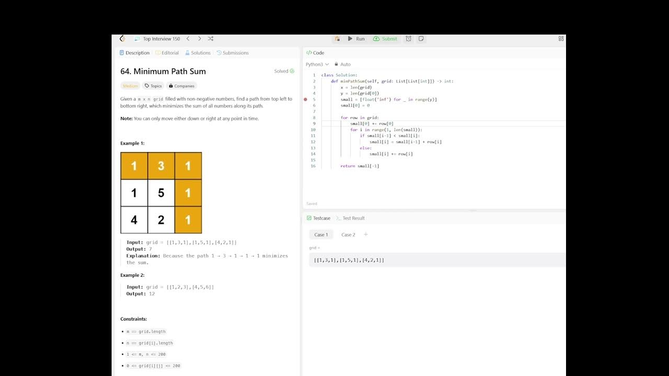Submit the solution

pyautogui.click(x=385, y=39)
